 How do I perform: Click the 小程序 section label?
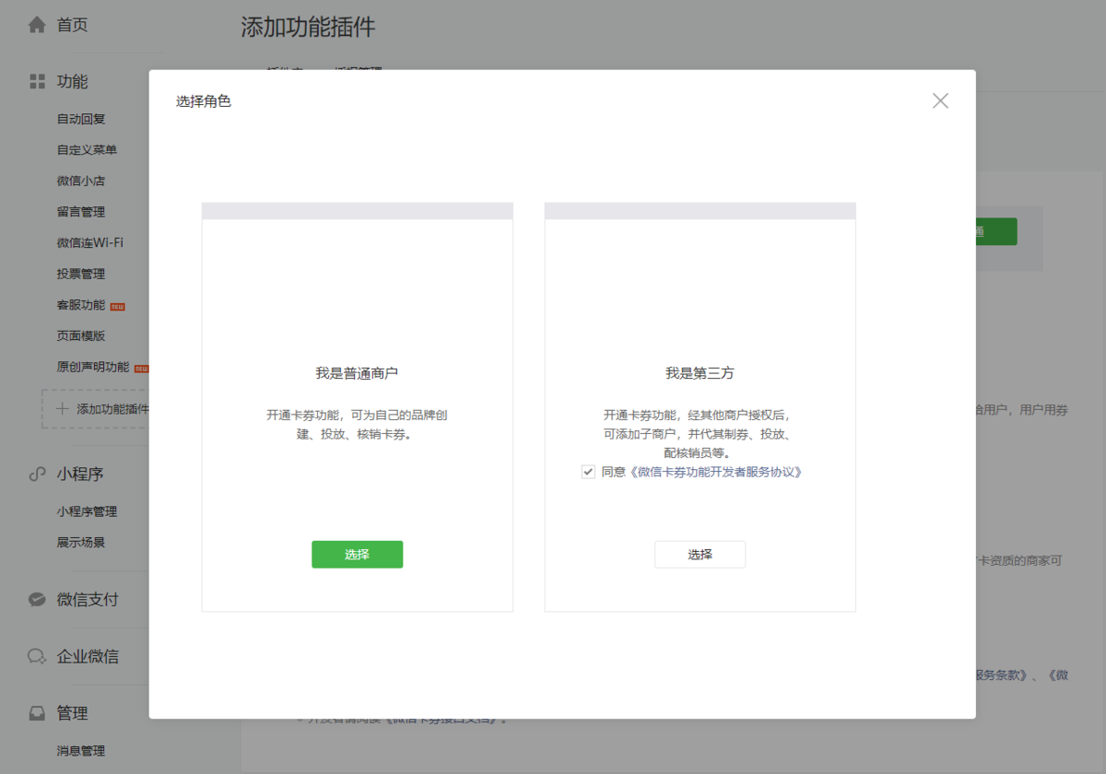click(80, 474)
